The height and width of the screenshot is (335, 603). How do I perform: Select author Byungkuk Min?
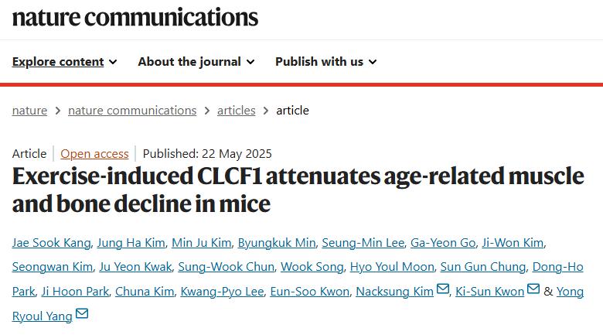click(276, 243)
